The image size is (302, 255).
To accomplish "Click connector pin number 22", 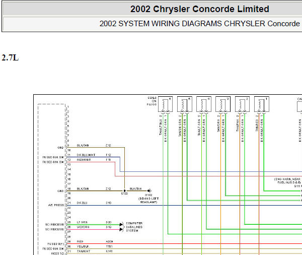I will point(69,208).
